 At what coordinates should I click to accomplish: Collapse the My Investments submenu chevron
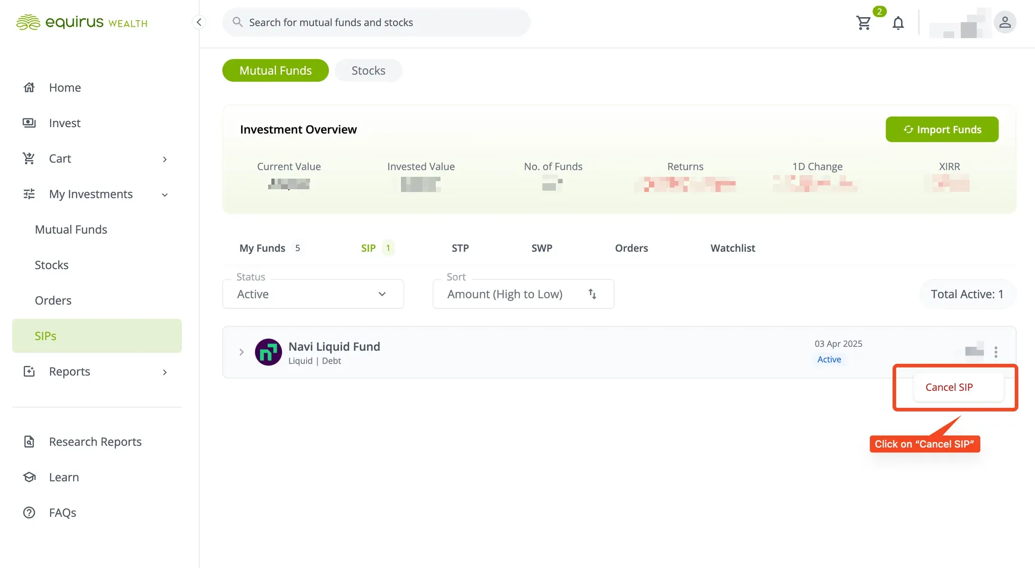tap(165, 195)
